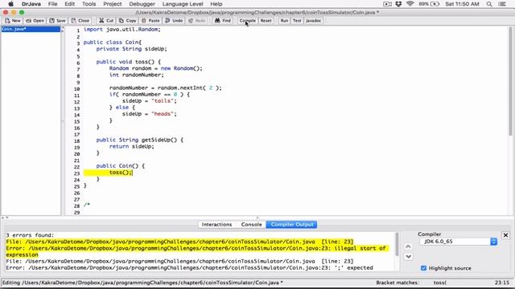This screenshot has width=515, height=289.
Task: Run the program with the Run button
Action: point(284,21)
